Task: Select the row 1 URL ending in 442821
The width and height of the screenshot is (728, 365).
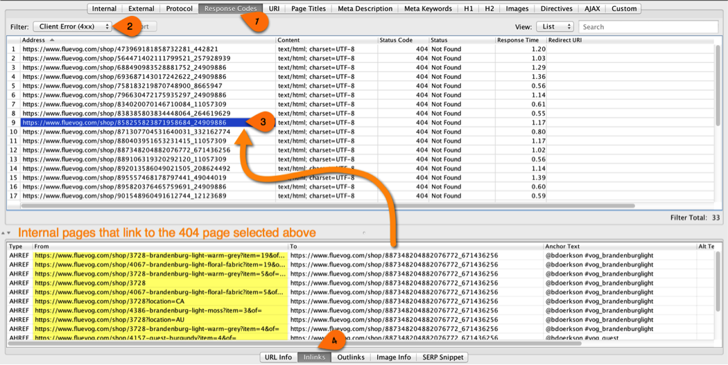Action: coord(120,50)
